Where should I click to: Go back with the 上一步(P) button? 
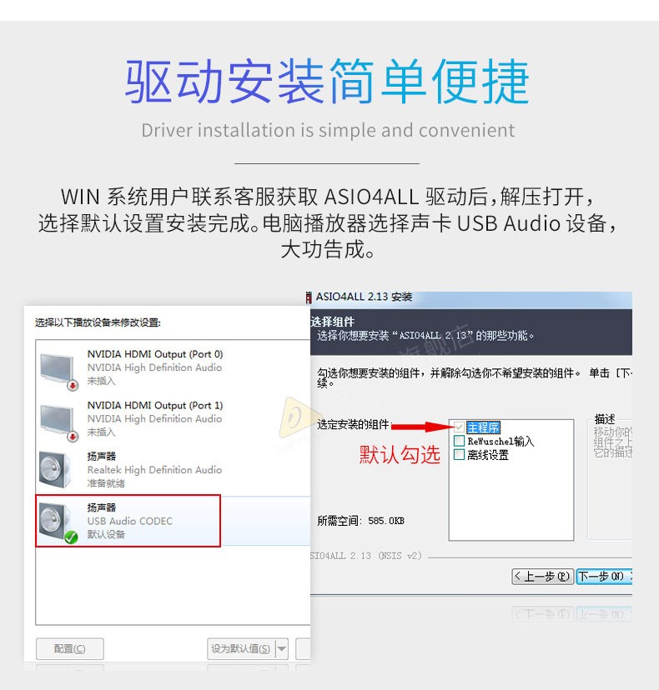pyautogui.click(x=543, y=576)
